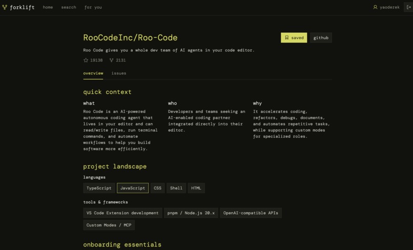
Task: Open the github link button
Action: coord(321,38)
